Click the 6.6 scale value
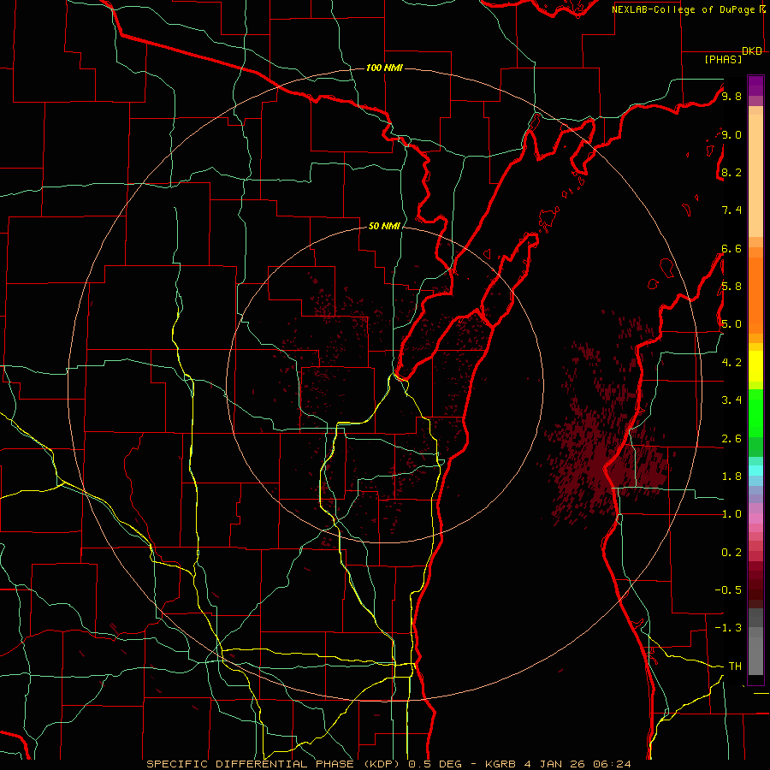Screen dimensions: 770x770 [731, 248]
